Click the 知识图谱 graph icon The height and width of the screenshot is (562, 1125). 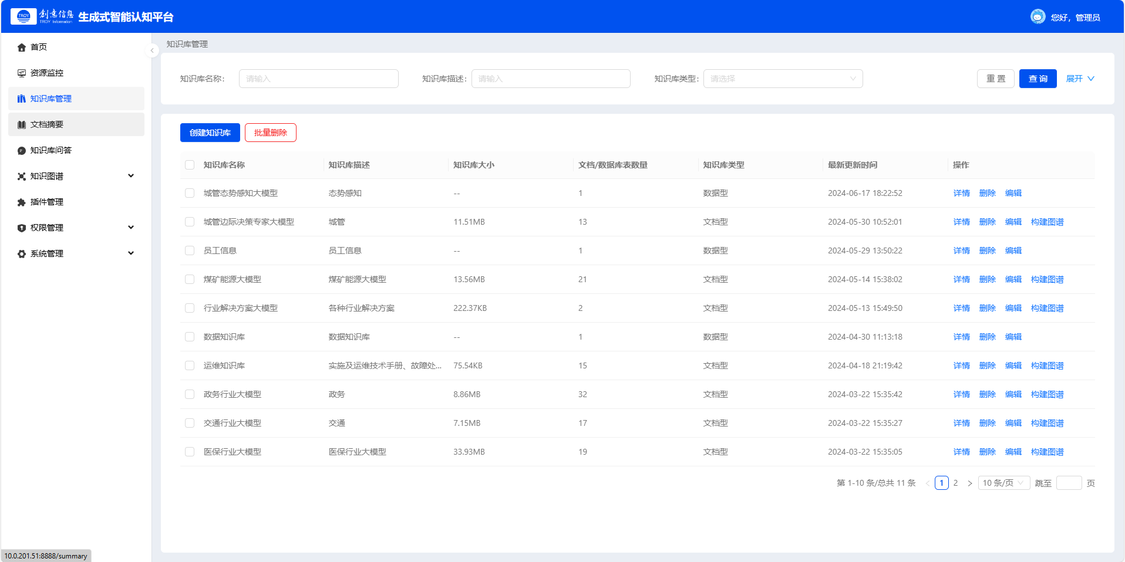22,177
